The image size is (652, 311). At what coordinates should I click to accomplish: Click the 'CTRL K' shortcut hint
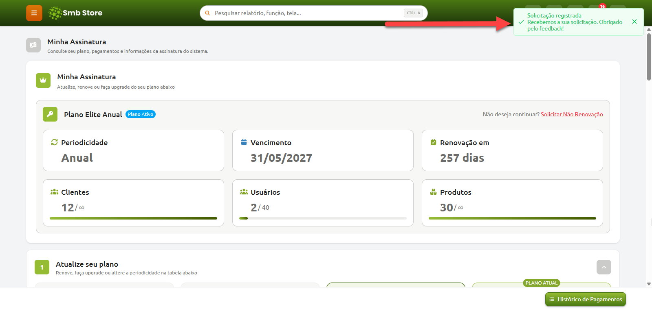click(413, 13)
